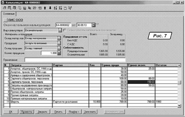
Task: Click the table's scroll down arrow
Action: 179,106
